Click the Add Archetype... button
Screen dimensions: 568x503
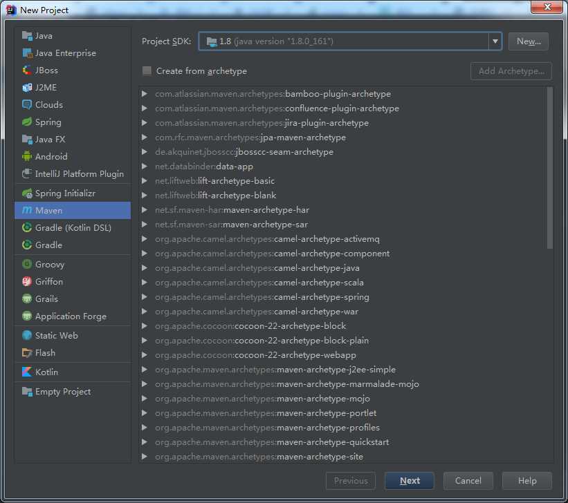tap(511, 71)
